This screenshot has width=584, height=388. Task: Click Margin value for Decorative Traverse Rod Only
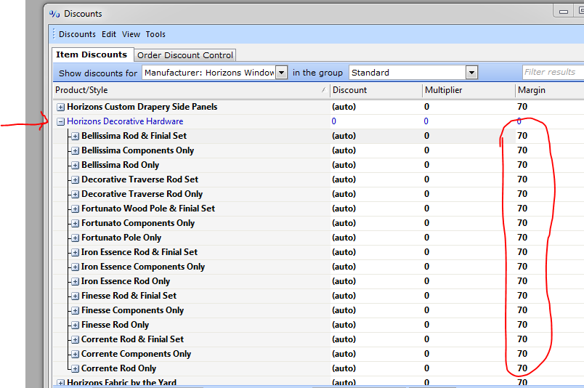point(522,194)
